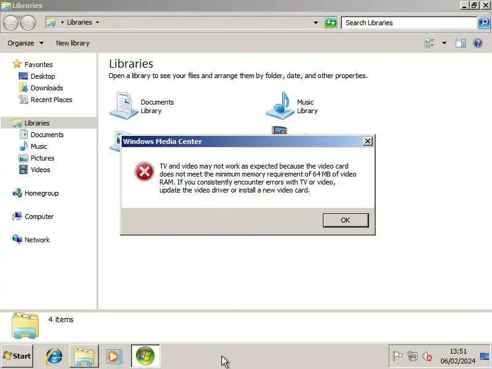Viewport: 492px width, 369px height.
Task: Select Computer in navigation pane
Action: point(33,216)
